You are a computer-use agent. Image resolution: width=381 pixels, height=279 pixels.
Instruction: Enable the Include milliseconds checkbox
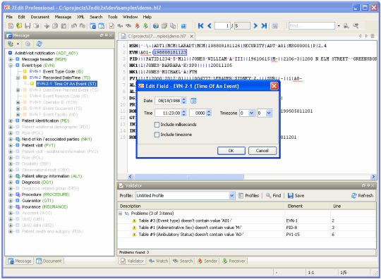point(157,125)
